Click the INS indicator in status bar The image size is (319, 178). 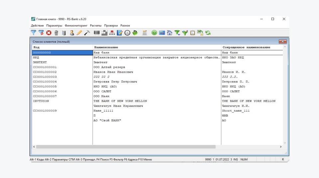(236, 159)
